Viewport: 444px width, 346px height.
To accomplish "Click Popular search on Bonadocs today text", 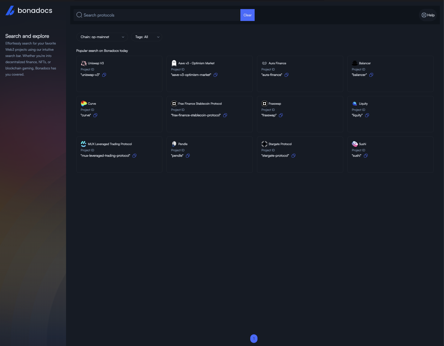I will (x=102, y=51).
